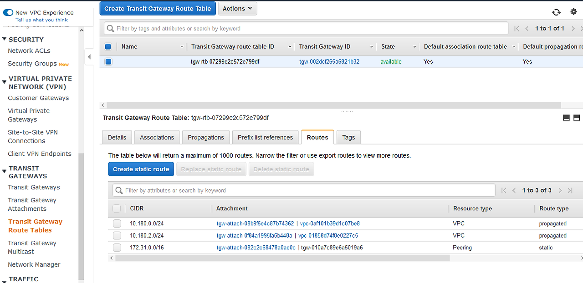Go to first page in top pagination
583x283 pixels.
tap(517, 29)
